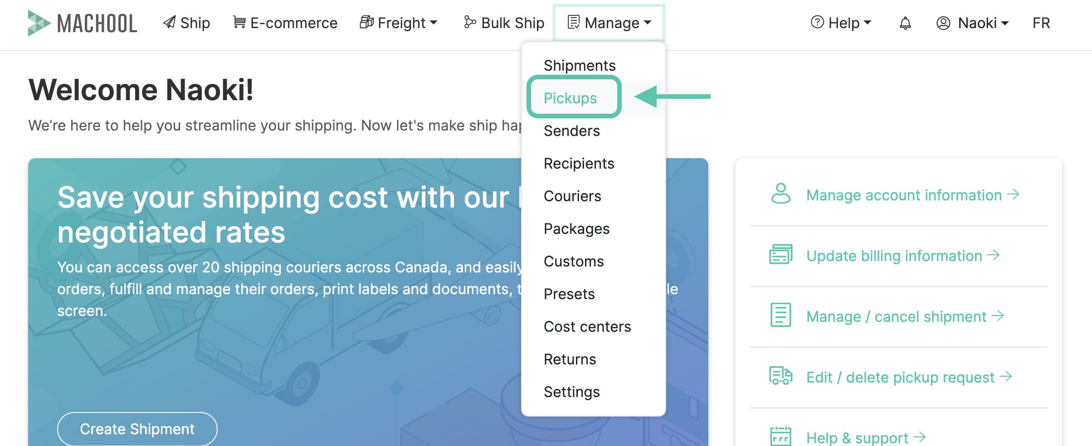
Task: Switch language to FR
Action: click(1041, 23)
